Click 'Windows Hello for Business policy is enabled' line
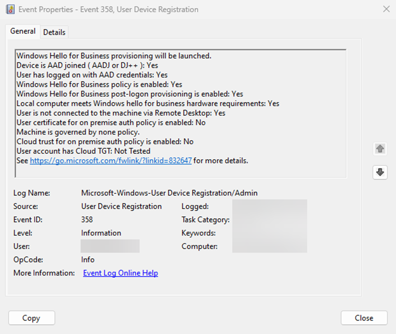The width and height of the screenshot is (396, 334). [99, 84]
